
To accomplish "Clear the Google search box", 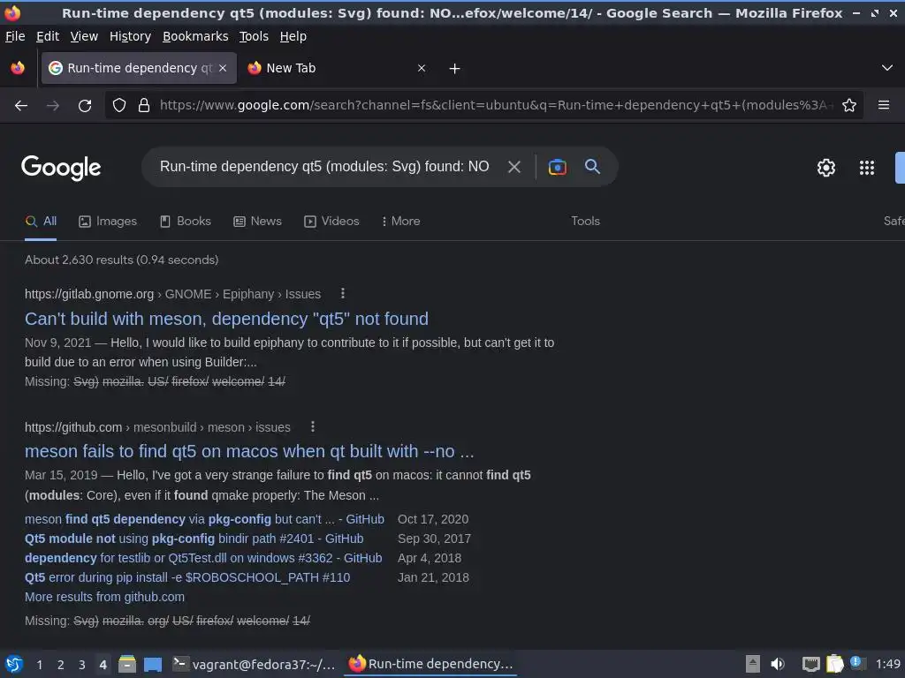I will [513, 167].
